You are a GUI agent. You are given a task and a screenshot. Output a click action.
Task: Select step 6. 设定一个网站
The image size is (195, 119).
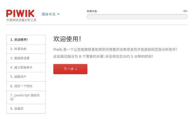pos(26,86)
